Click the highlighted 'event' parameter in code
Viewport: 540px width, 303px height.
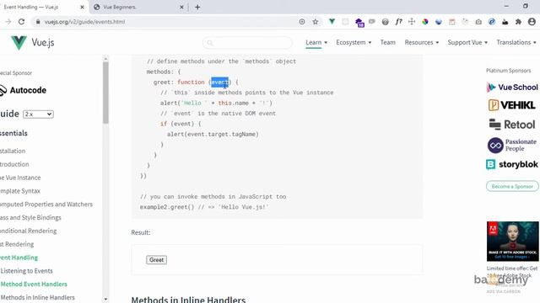point(219,82)
